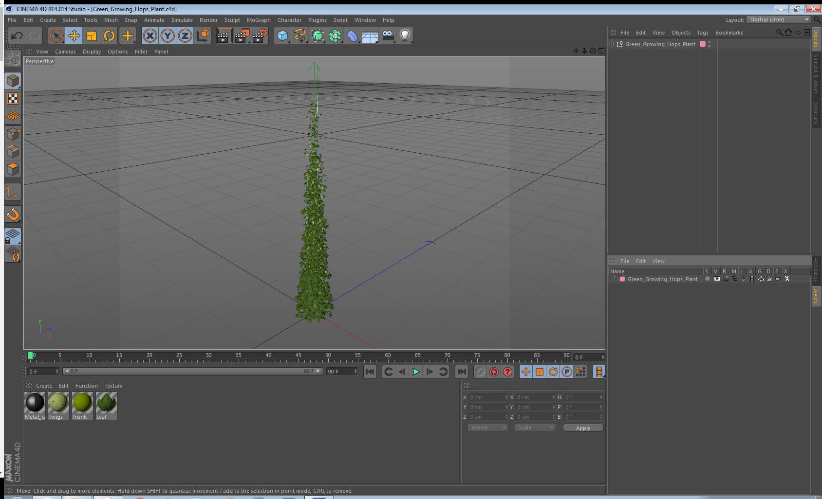Toggle coordinate system icon
Viewport: 822px width, 499px height.
coord(203,36)
